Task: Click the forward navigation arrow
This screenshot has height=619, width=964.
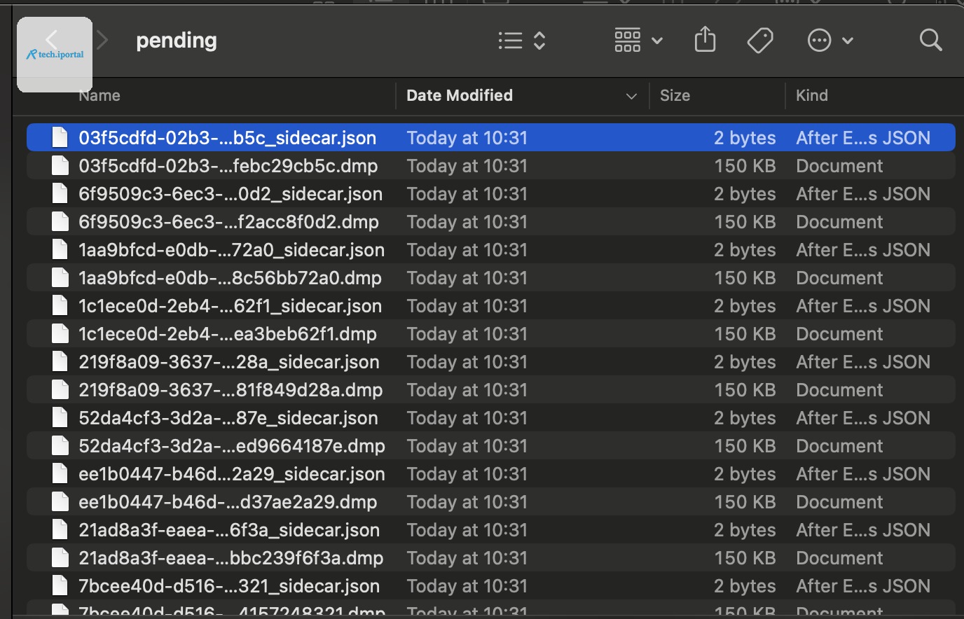Action: (x=103, y=41)
